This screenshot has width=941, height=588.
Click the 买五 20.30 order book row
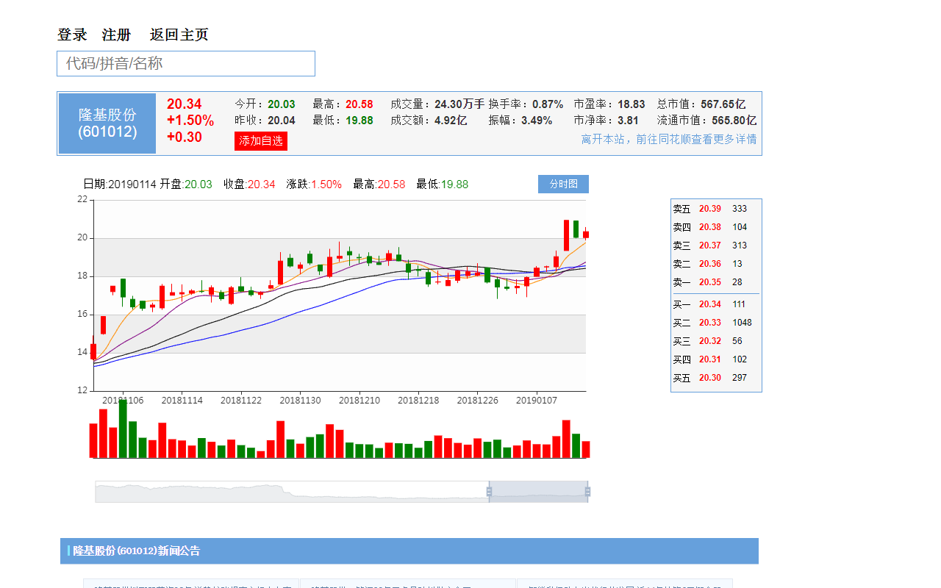[716, 378]
